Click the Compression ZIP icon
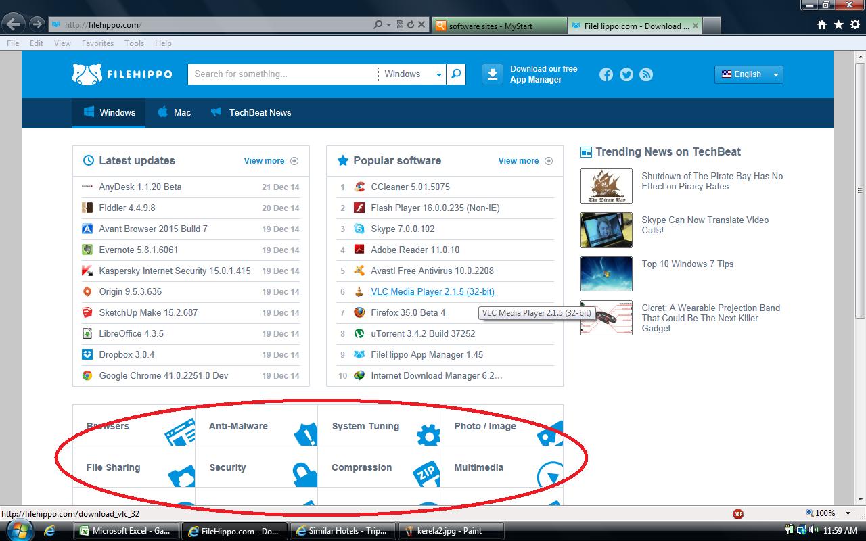The height and width of the screenshot is (541, 866). [x=426, y=475]
